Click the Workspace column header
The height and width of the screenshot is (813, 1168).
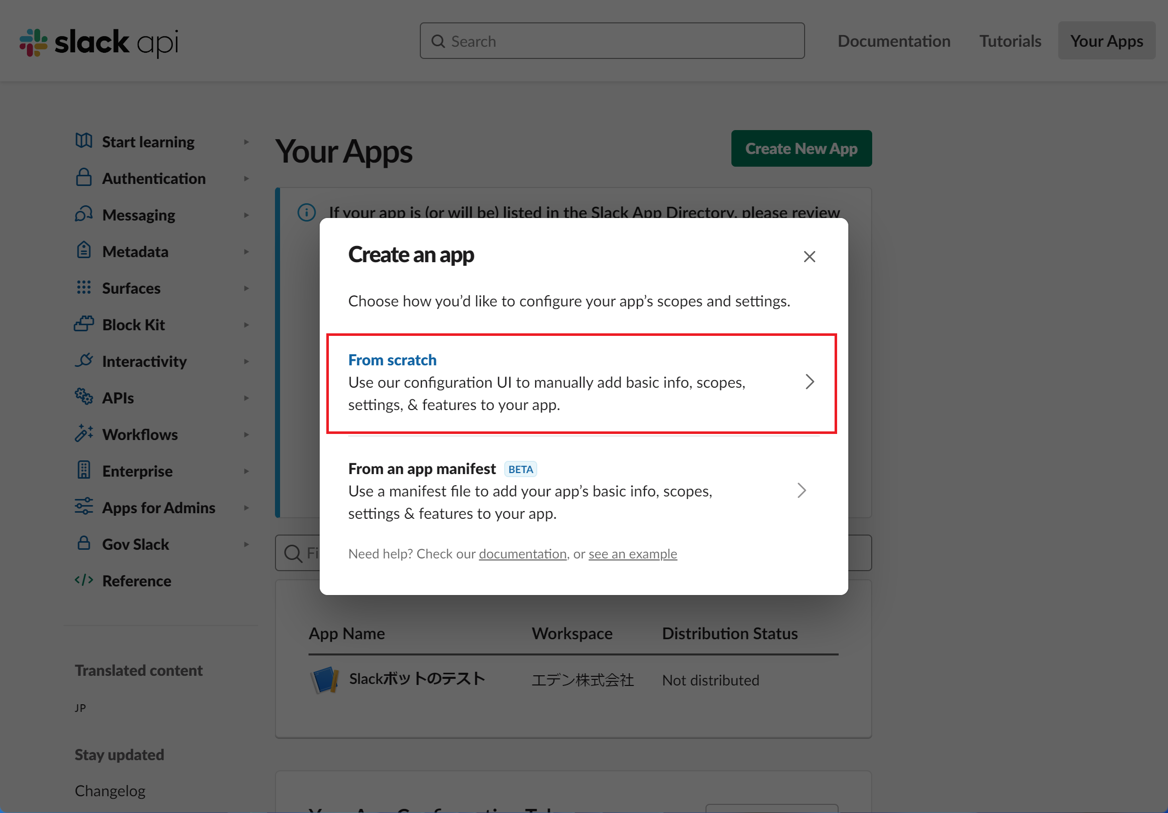point(572,634)
